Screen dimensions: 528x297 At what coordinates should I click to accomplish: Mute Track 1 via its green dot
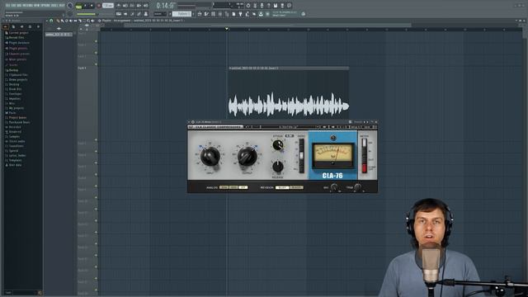tap(96, 41)
